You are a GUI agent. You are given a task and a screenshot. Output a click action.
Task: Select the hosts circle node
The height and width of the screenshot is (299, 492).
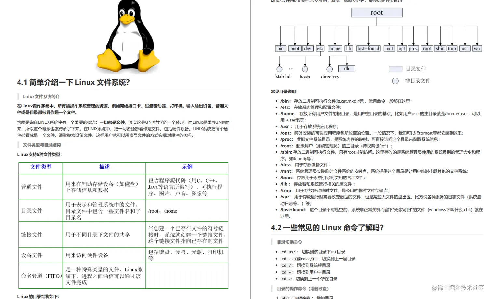[x=305, y=69]
